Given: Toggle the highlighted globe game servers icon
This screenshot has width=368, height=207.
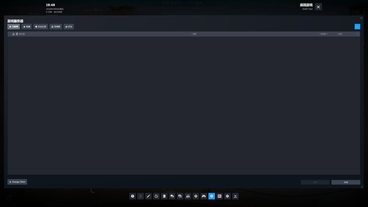Looking at the screenshot, I should pyautogui.click(x=212, y=196).
